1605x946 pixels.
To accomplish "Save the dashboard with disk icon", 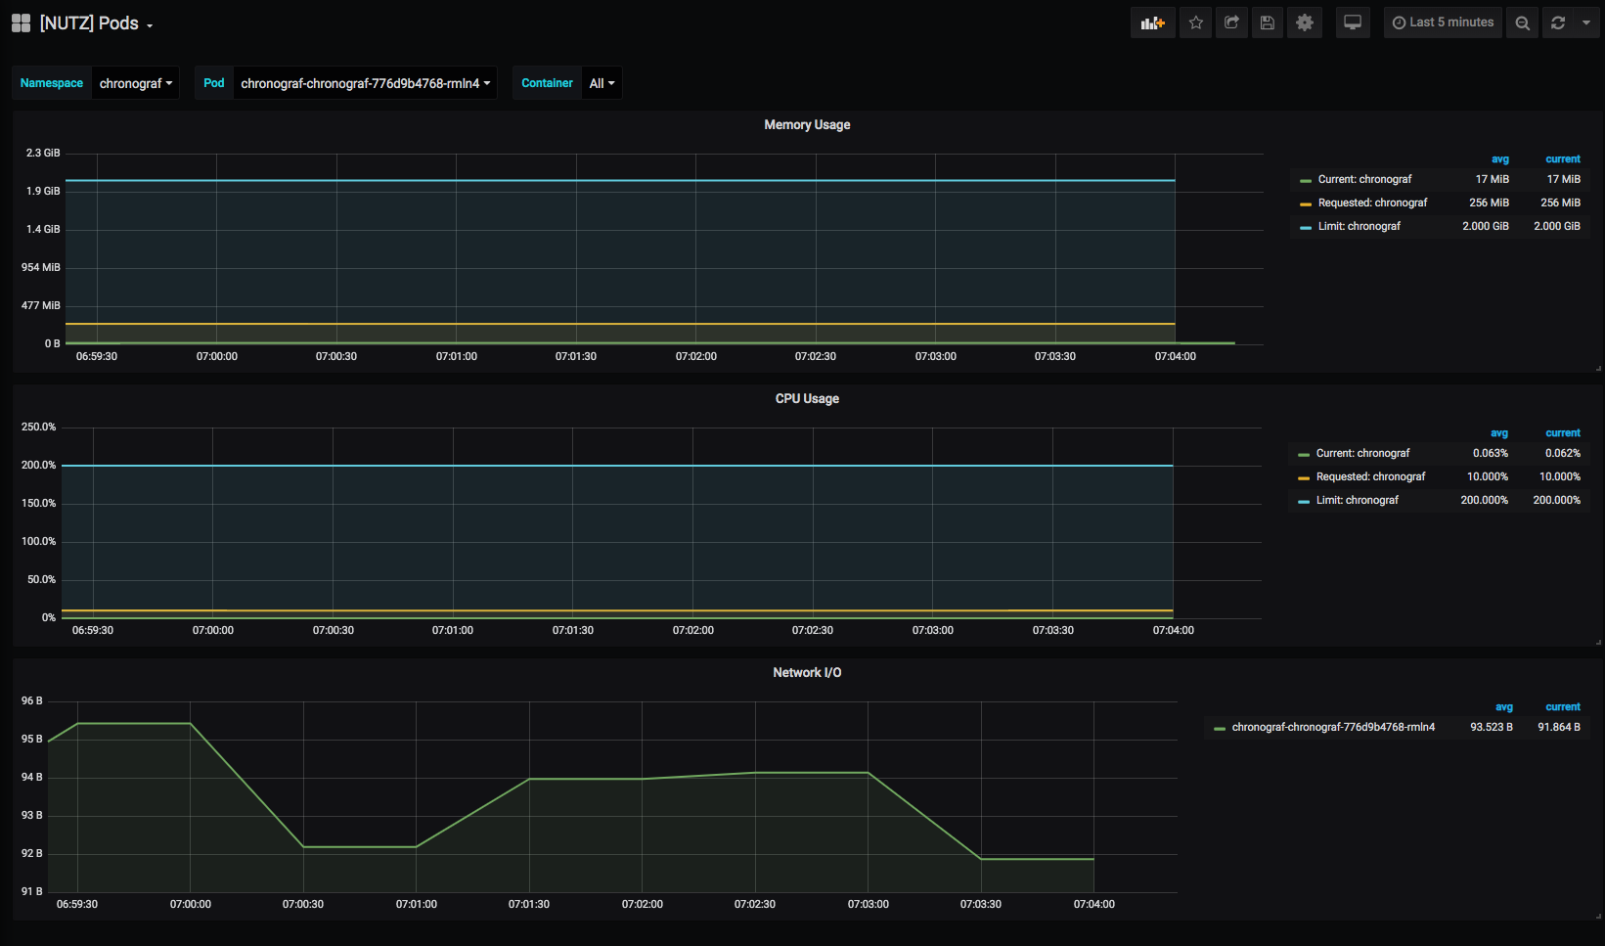I will pyautogui.click(x=1268, y=23).
